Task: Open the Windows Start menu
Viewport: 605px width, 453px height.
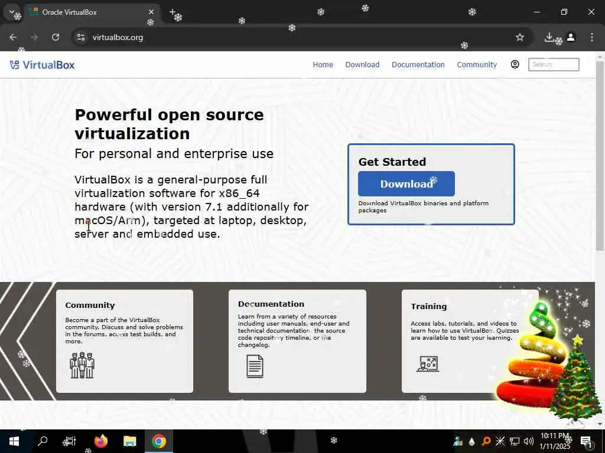Action: coord(14,441)
